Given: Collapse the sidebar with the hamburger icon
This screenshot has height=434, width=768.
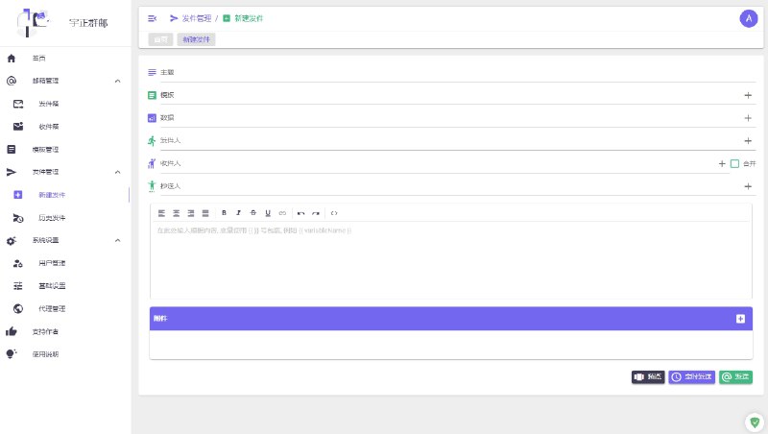Looking at the screenshot, I should [x=152, y=18].
